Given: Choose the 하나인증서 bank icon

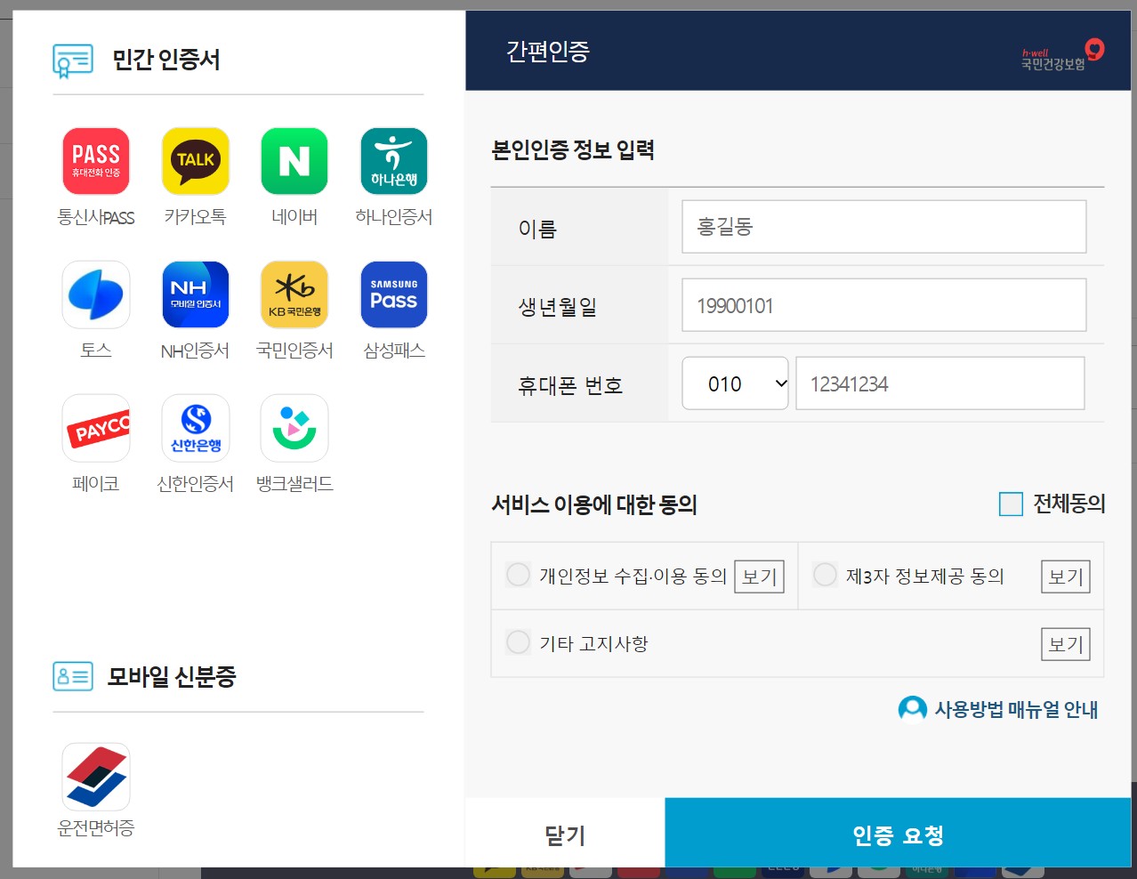Looking at the screenshot, I should [x=394, y=161].
